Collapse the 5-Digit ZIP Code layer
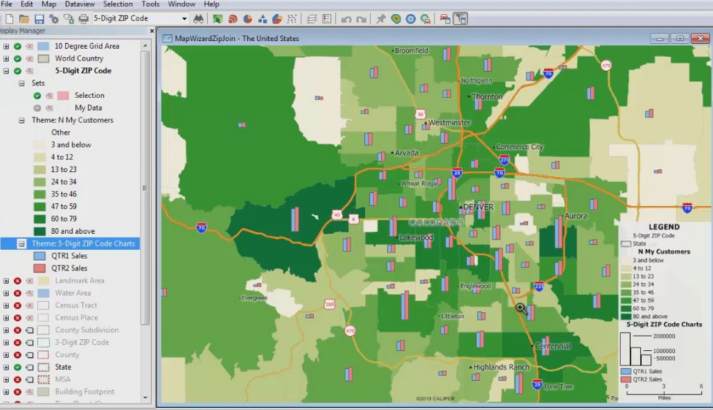Image resolution: width=713 pixels, height=410 pixels. click(6, 70)
